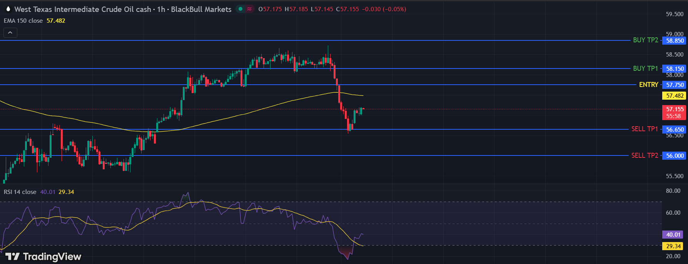Click the purple 40.01 RSI value tag
This screenshot has width=688, height=264.
click(x=673, y=235)
